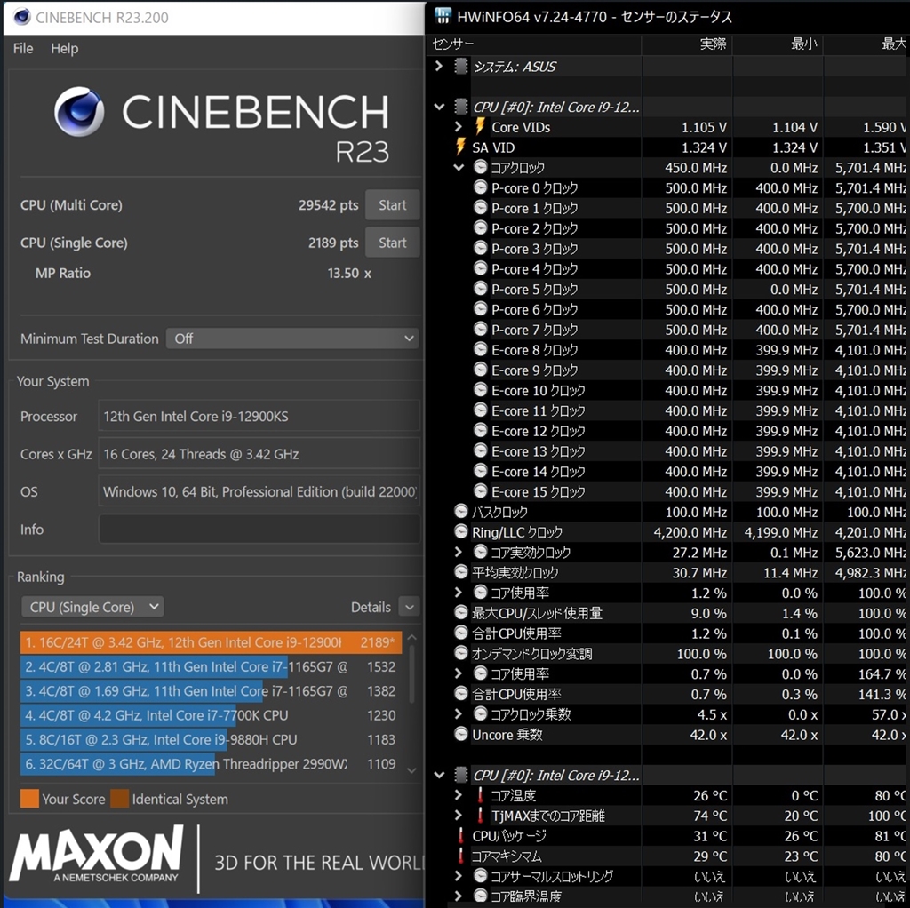The image size is (910, 908).
Task: Expand the TjMAXまでのコア距離 row
Action: pos(459,816)
